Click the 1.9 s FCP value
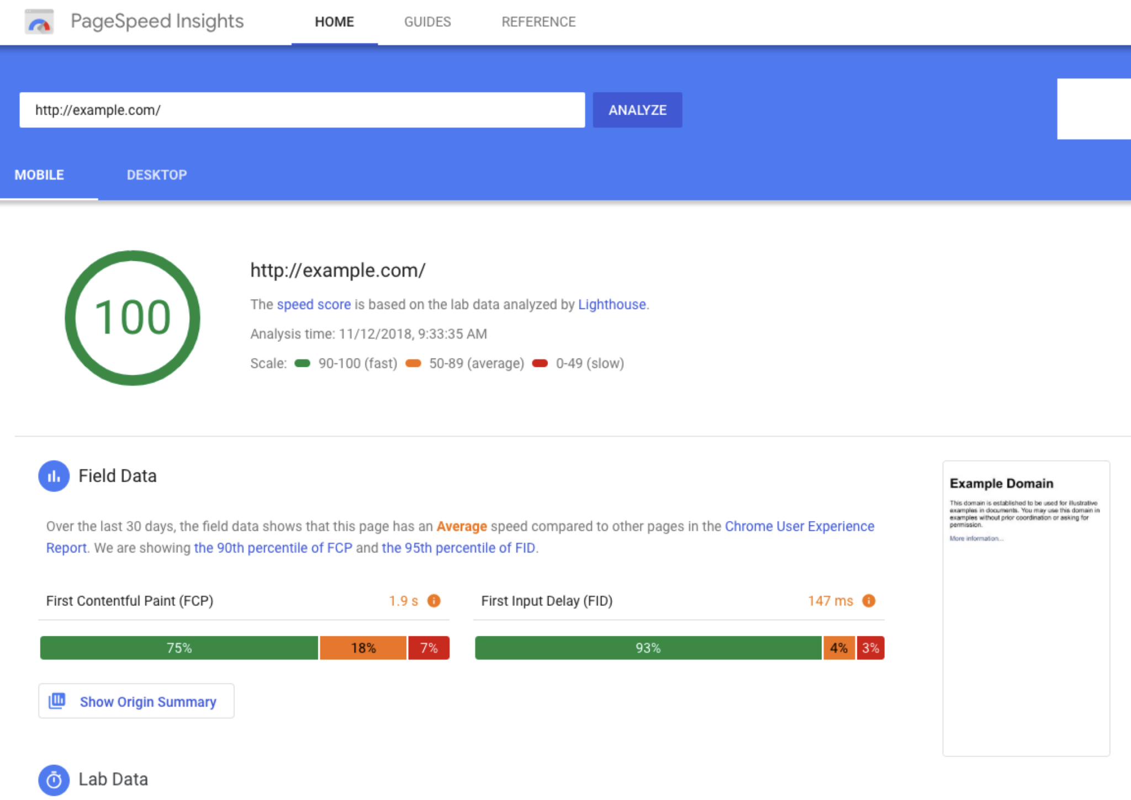 [x=403, y=601]
